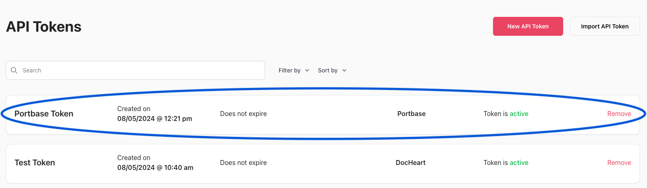Click the API Tokens page heading
647x188 pixels.
(44, 27)
